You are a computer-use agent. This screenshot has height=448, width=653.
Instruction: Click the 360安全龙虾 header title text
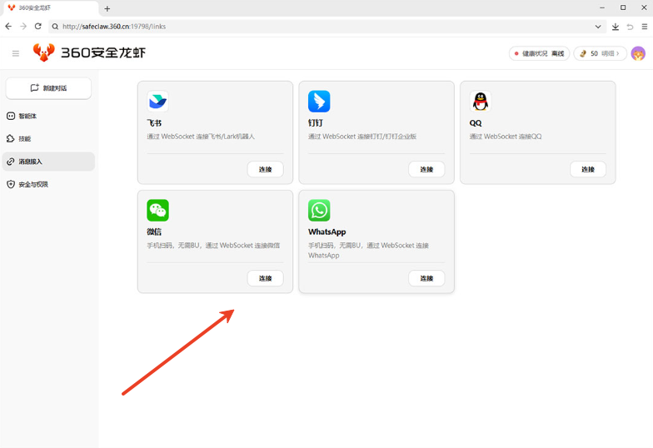(x=103, y=53)
